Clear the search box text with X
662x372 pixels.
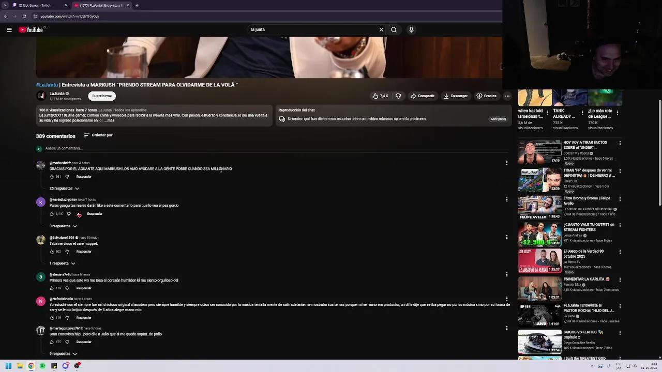382,29
